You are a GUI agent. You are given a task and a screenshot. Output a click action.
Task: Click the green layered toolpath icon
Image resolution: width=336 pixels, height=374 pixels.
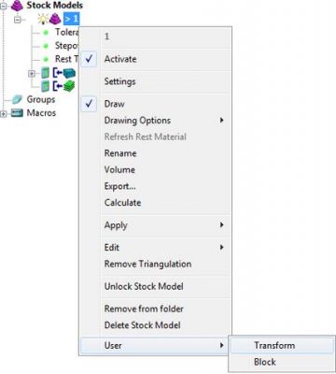(x=69, y=86)
